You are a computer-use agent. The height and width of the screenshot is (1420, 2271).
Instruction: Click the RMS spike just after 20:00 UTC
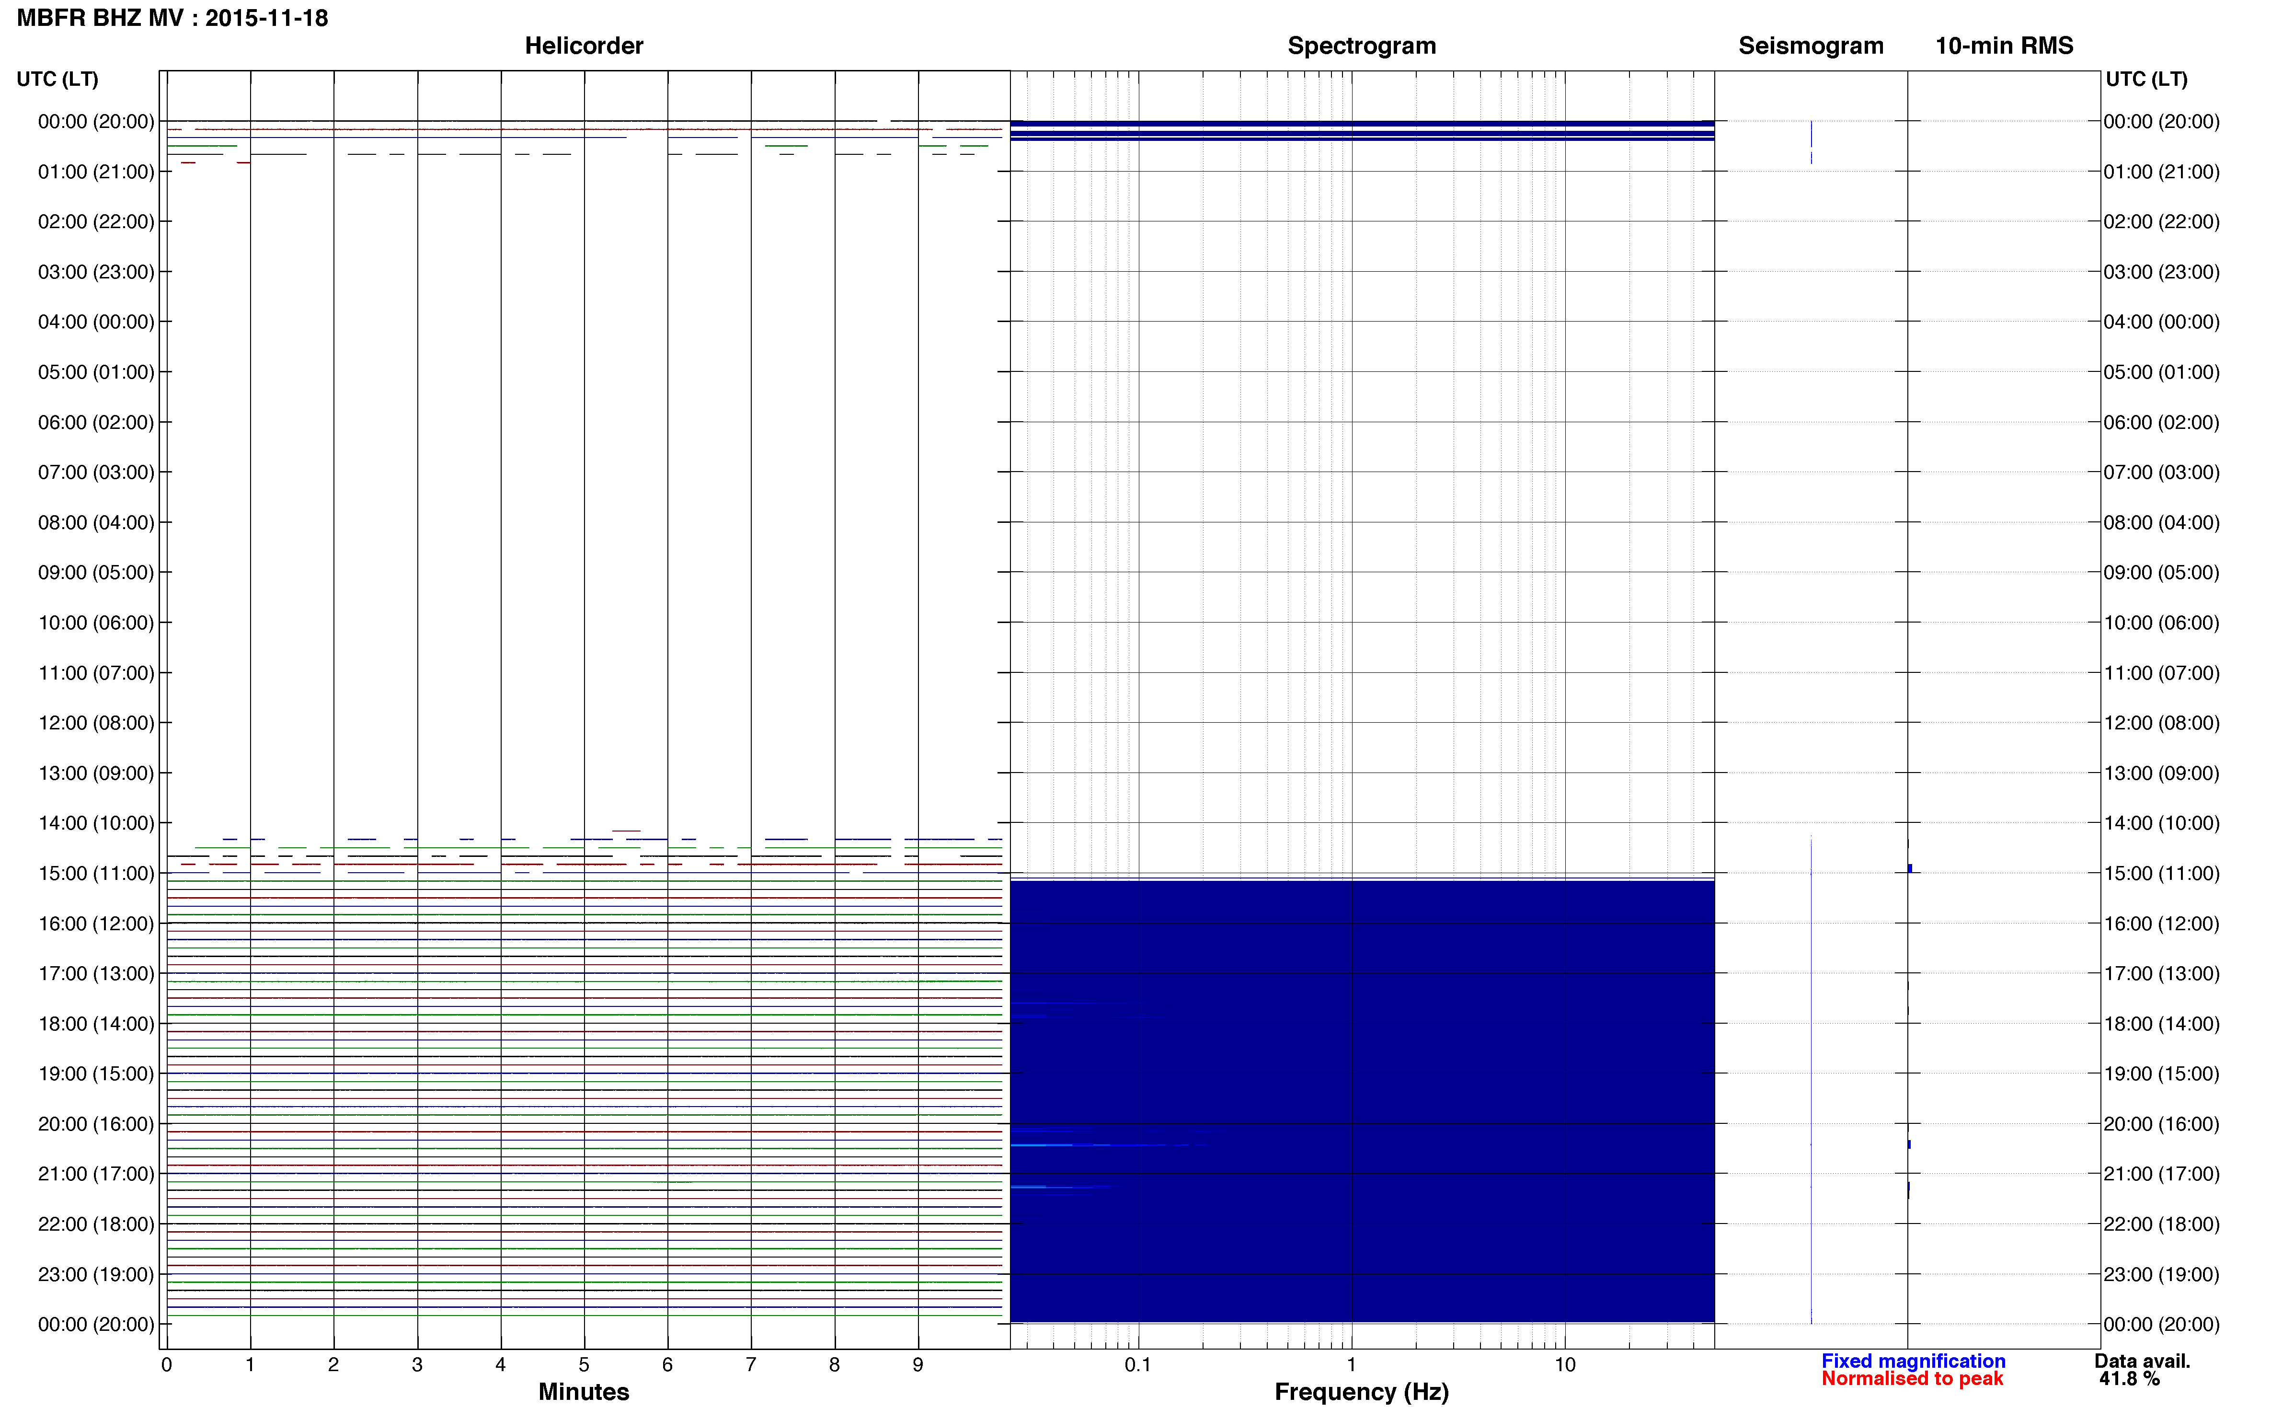(x=1910, y=1144)
